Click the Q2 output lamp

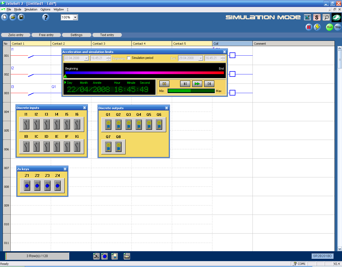[x=118, y=125]
